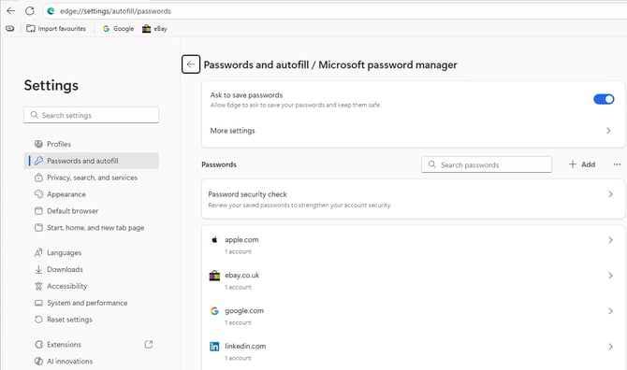Open Reset settings section
The width and height of the screenshot is (627, 370).
click(x=91, y=320)
